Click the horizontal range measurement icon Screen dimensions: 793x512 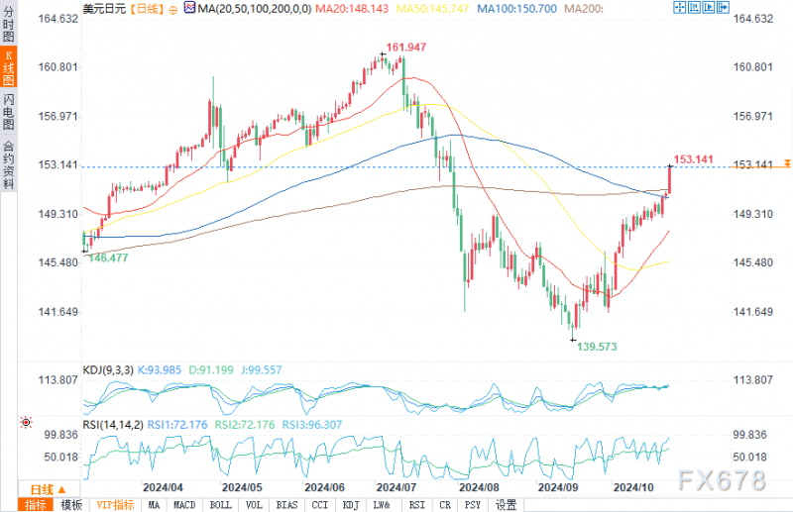point(694,8)
